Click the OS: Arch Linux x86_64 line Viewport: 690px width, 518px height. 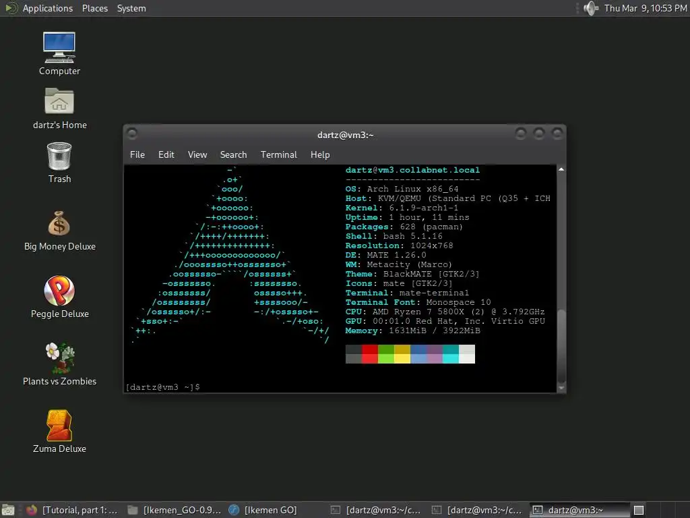click(402, 189)
